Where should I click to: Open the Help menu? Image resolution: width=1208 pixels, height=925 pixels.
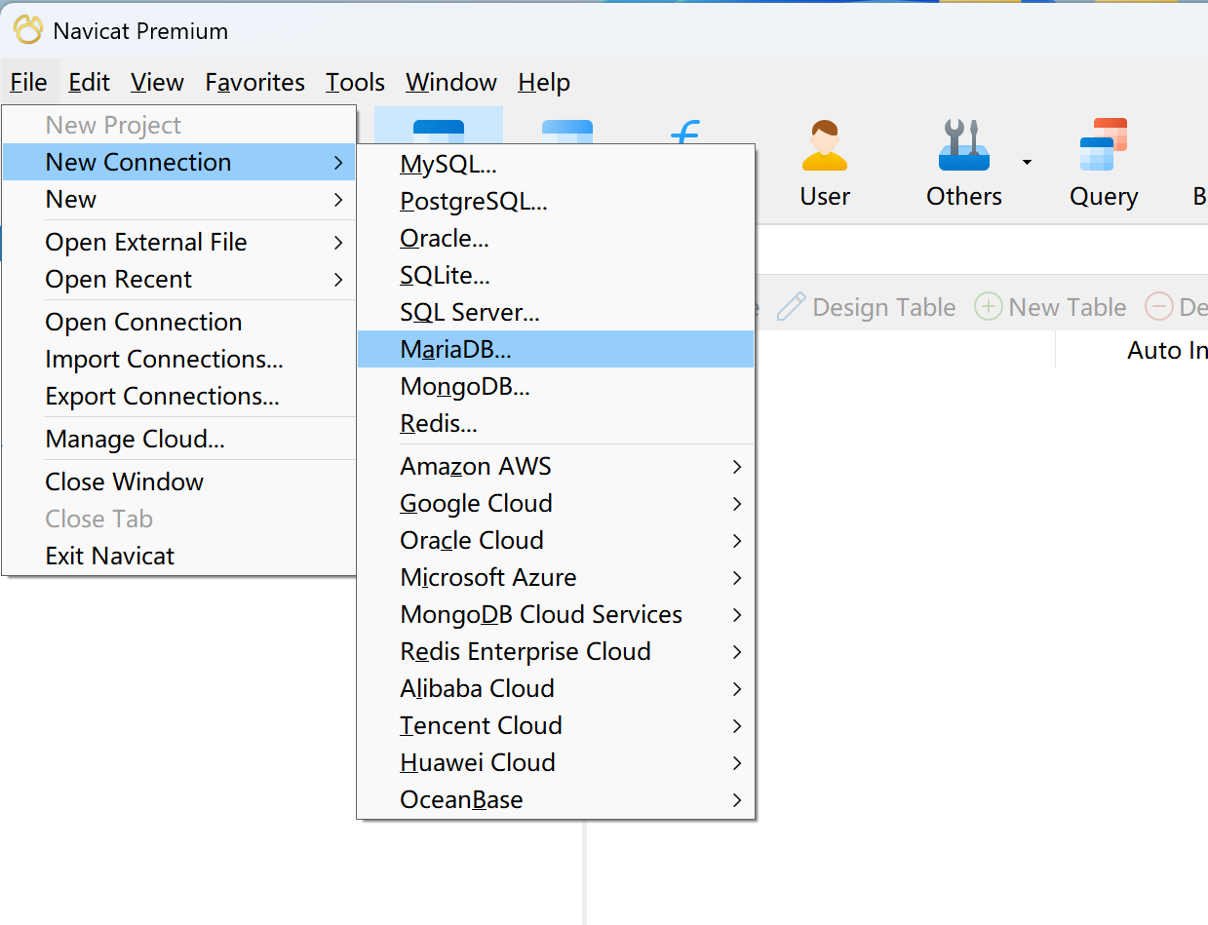click(544, 83)
